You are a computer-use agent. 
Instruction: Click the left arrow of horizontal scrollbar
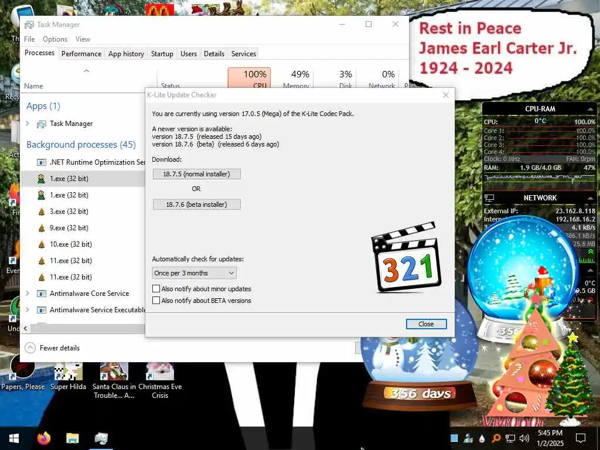(26, 328)
